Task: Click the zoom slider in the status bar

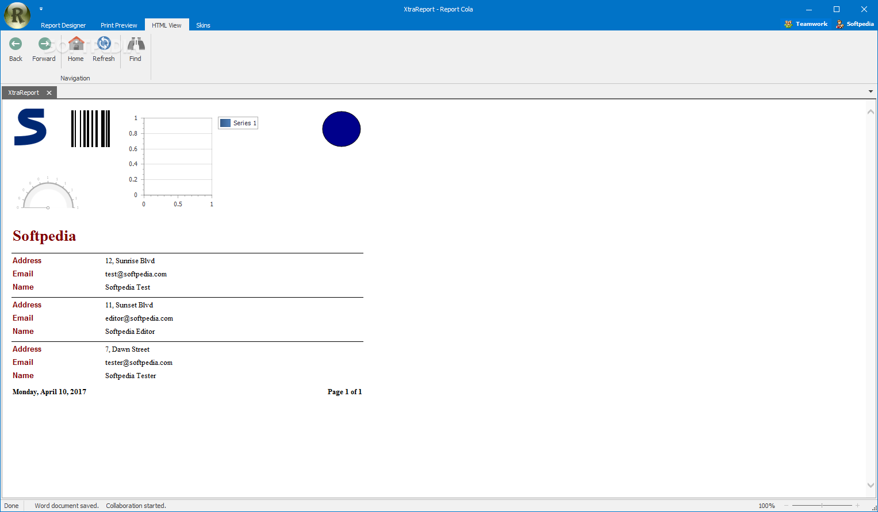Action: (x=822, y=506)
